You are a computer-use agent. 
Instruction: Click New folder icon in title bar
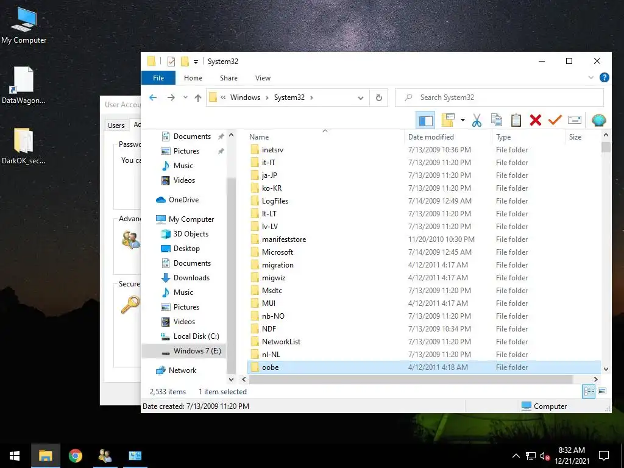[x=185, y=62]
